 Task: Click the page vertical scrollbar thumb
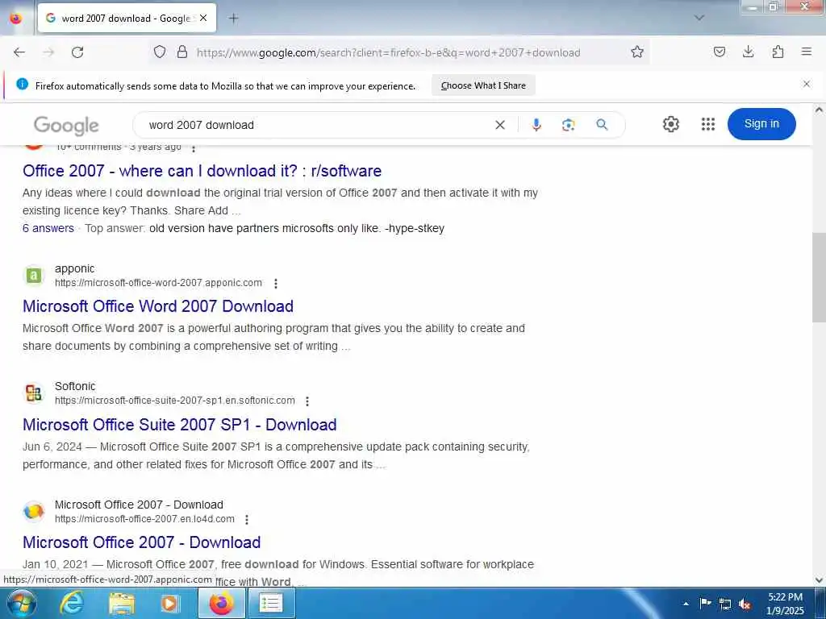tap(820, 277)
